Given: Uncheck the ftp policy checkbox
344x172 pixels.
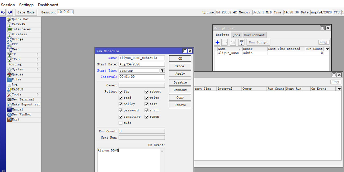Looking at the screenshot, I should [121, 92].
